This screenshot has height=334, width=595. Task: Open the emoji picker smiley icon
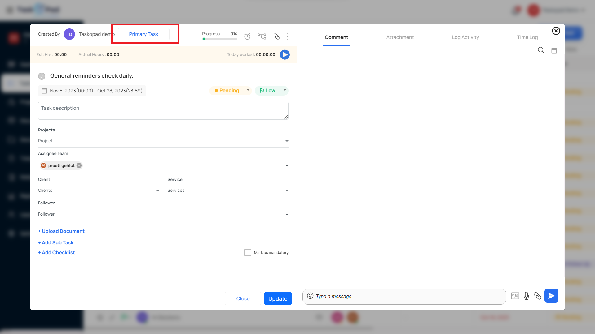(x=310, y=296)
